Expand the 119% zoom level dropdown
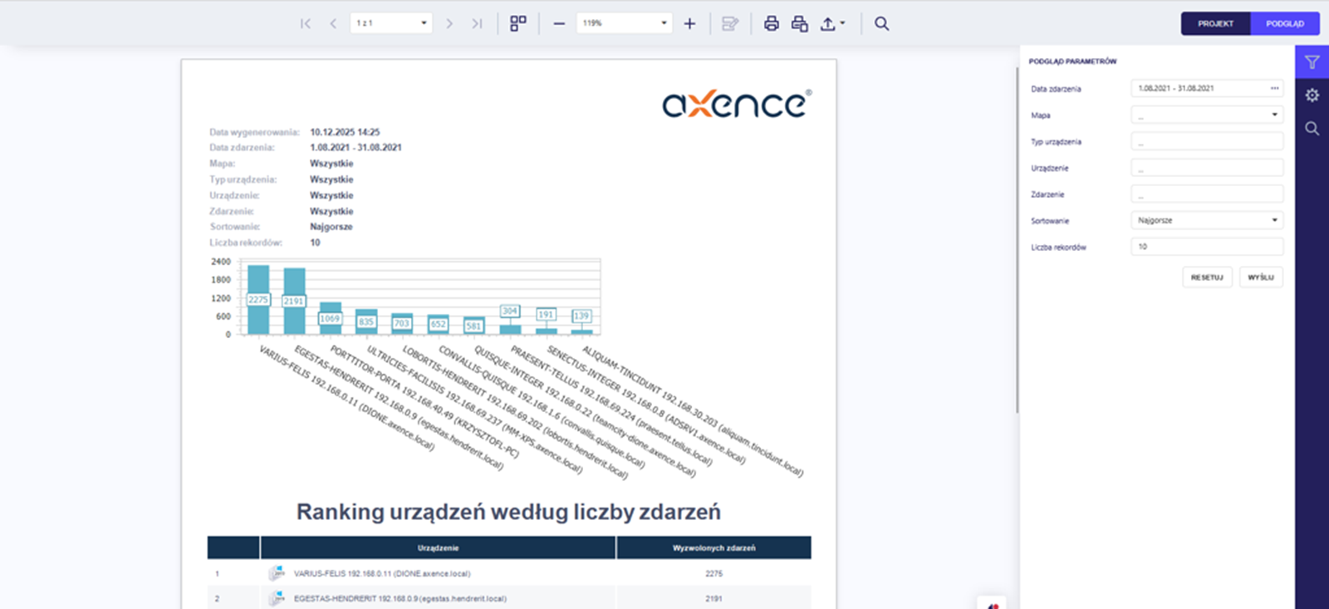The width and height of the screenshot is (1329, 609). (664, 23)
